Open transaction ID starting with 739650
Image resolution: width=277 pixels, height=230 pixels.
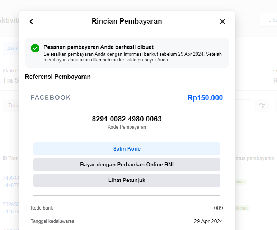[11, 208]
